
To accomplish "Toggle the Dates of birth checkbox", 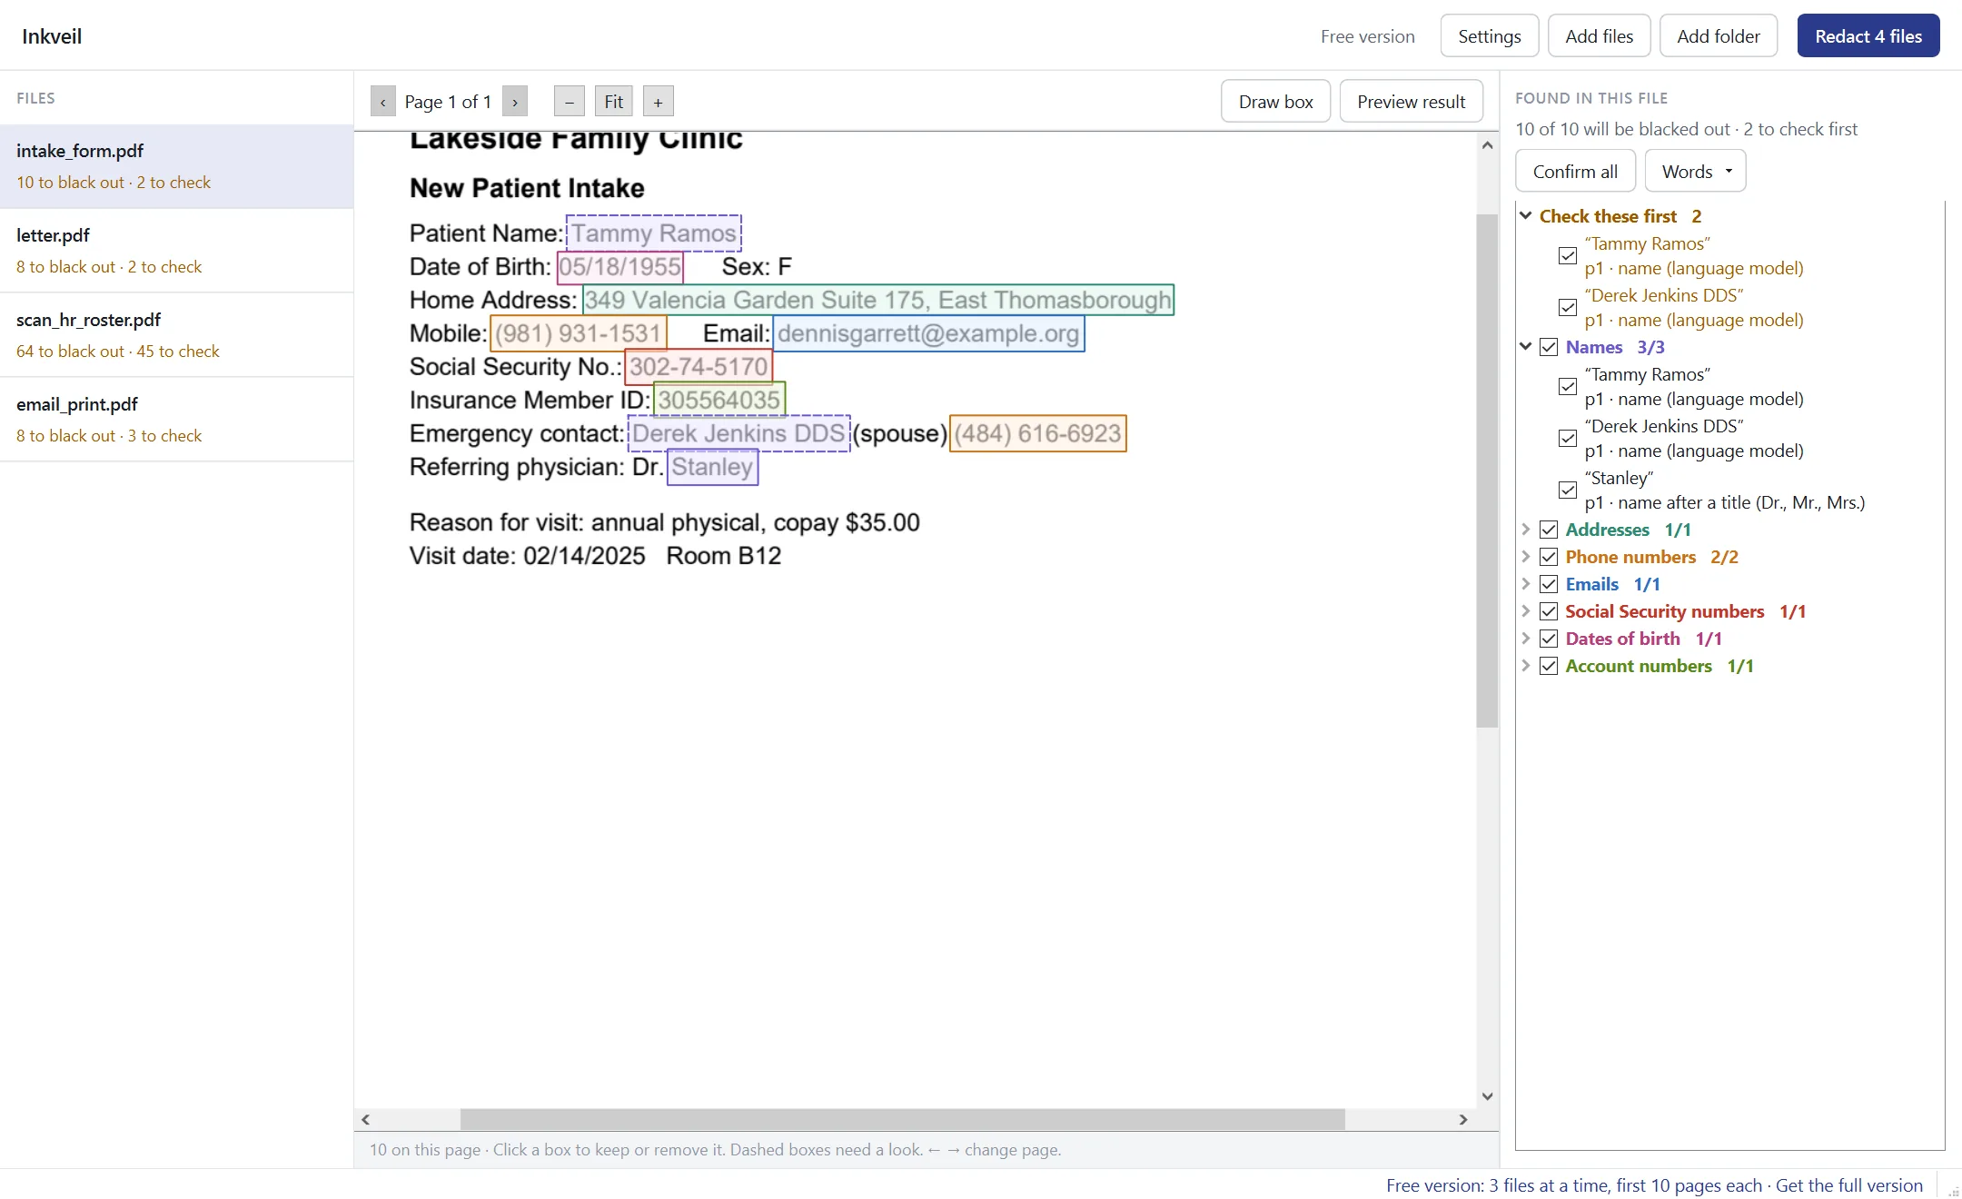I will tap(1550, 639).
